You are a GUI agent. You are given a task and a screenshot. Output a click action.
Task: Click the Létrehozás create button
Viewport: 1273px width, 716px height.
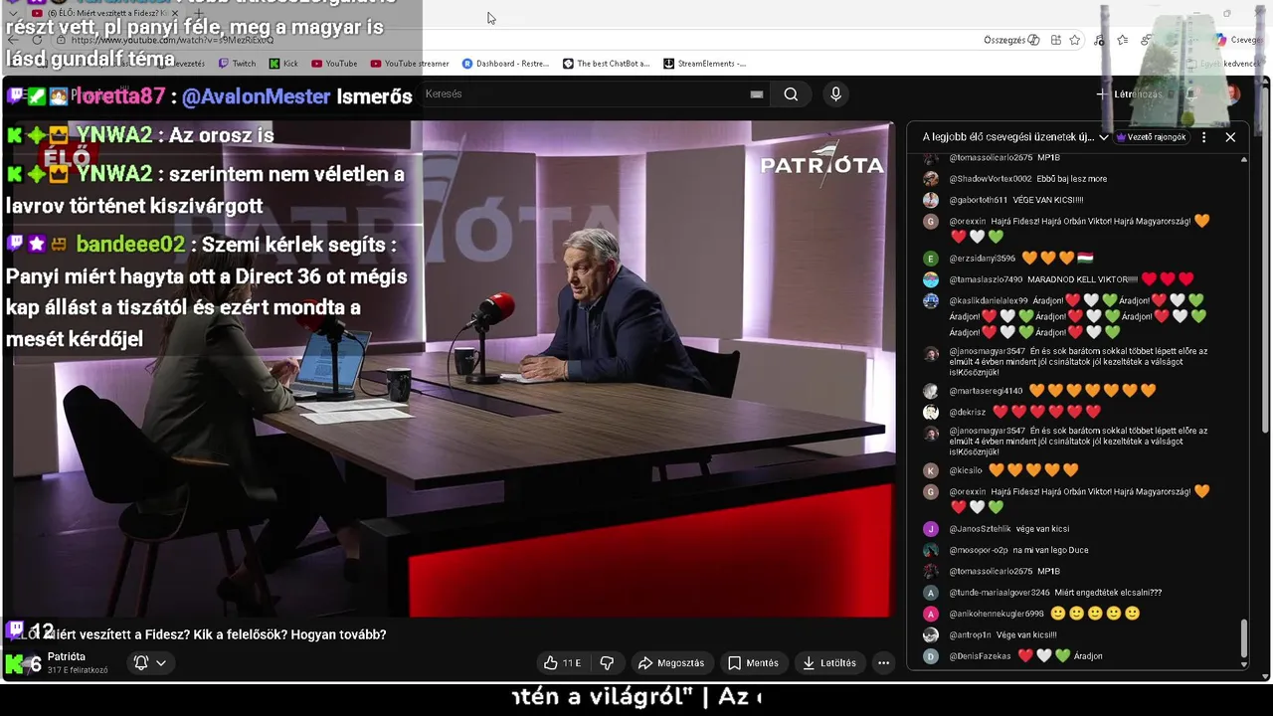[1129, 94]
